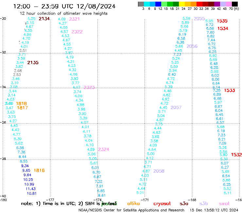Image resolution: width=242 pixels, height=213 pixels.
Task: Click the title '12:00 – 23:59 UTC 12/08/2024'
Action: coord(64,6)
